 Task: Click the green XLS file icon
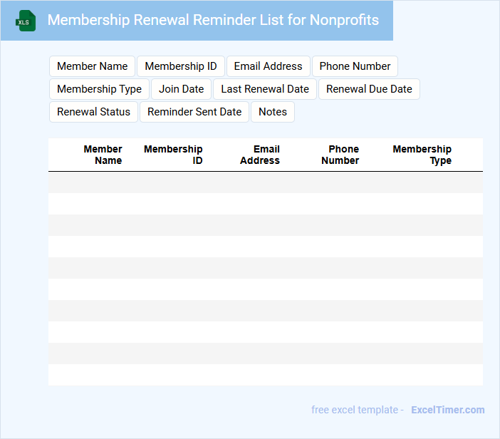pos(26,21)
